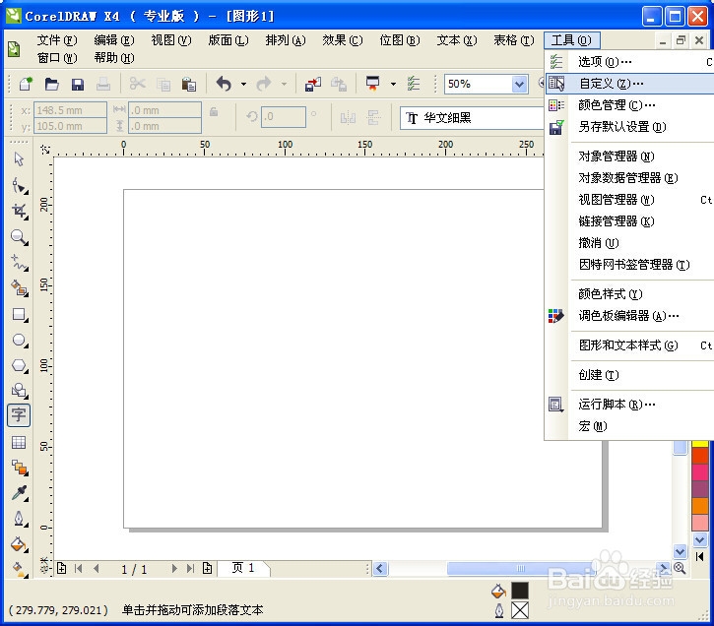714x626 pixels.
Task: Select the Crop tool
Action: click(x=19, y=211)
